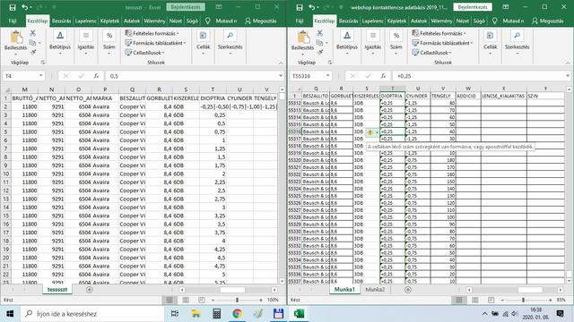
Task: Switch to Page Break preview in left window
Action: [x=201, y=300]
